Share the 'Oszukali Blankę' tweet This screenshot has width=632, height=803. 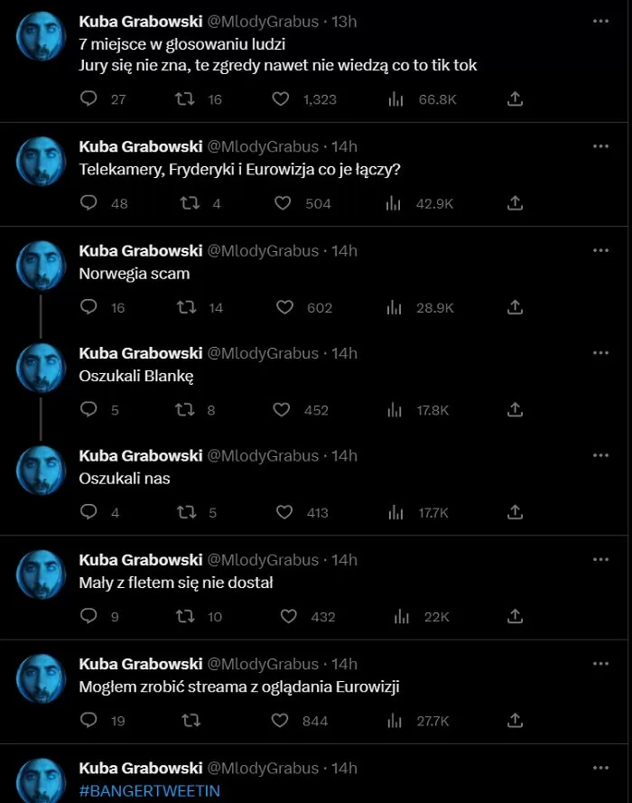pyautogui.click(x=515, y=409)
